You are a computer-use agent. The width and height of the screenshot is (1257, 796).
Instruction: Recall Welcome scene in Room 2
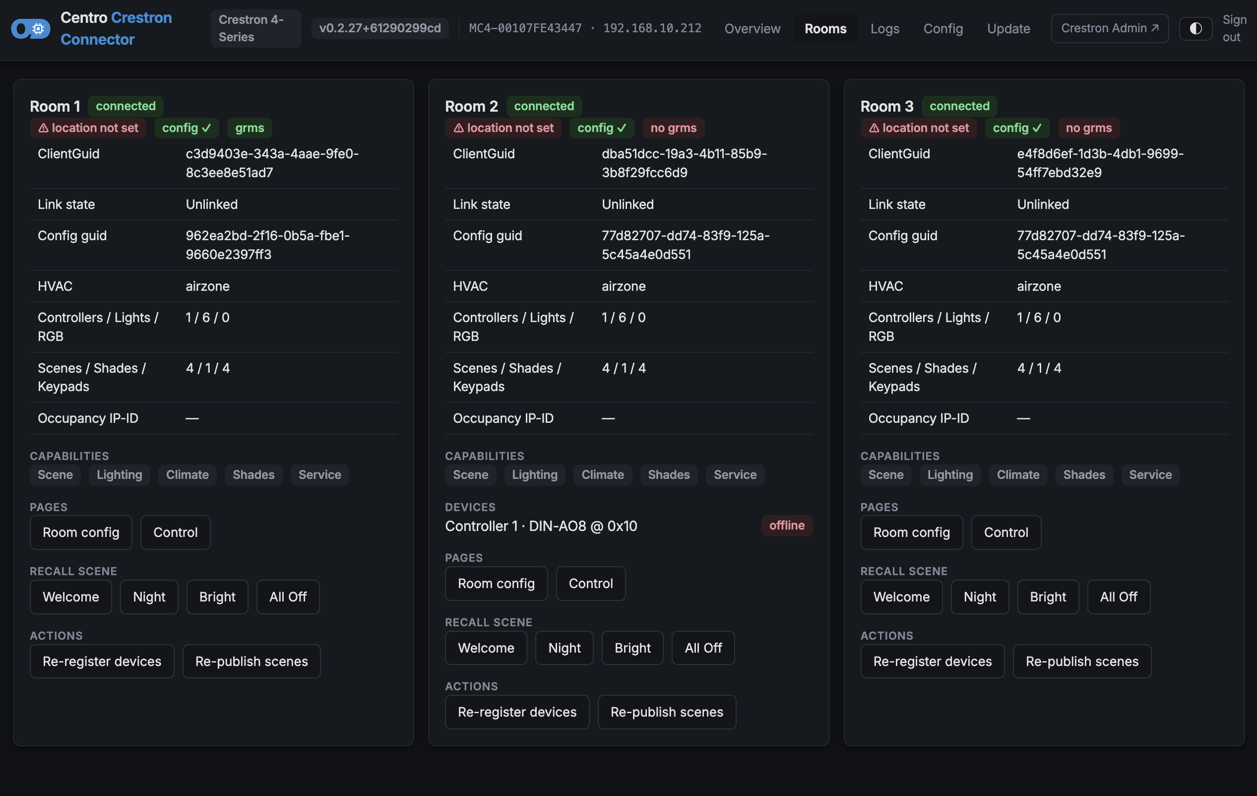[x=486, y=648]
